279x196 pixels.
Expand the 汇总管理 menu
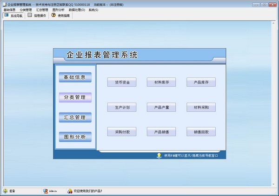(42, 9)
